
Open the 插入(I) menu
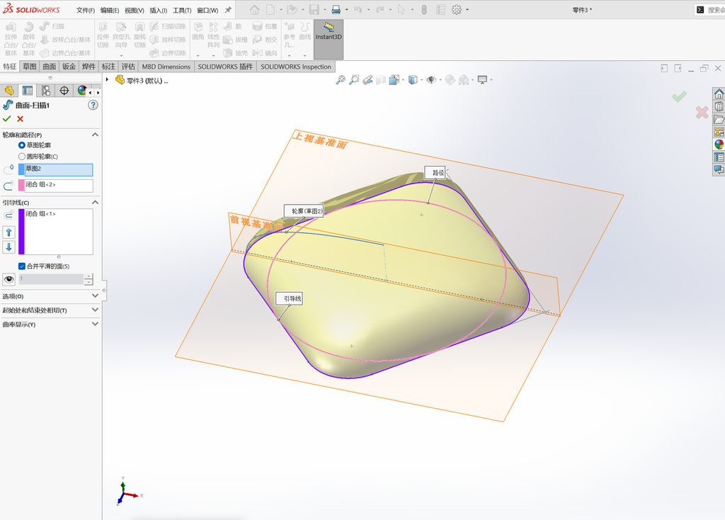point(158,10)
